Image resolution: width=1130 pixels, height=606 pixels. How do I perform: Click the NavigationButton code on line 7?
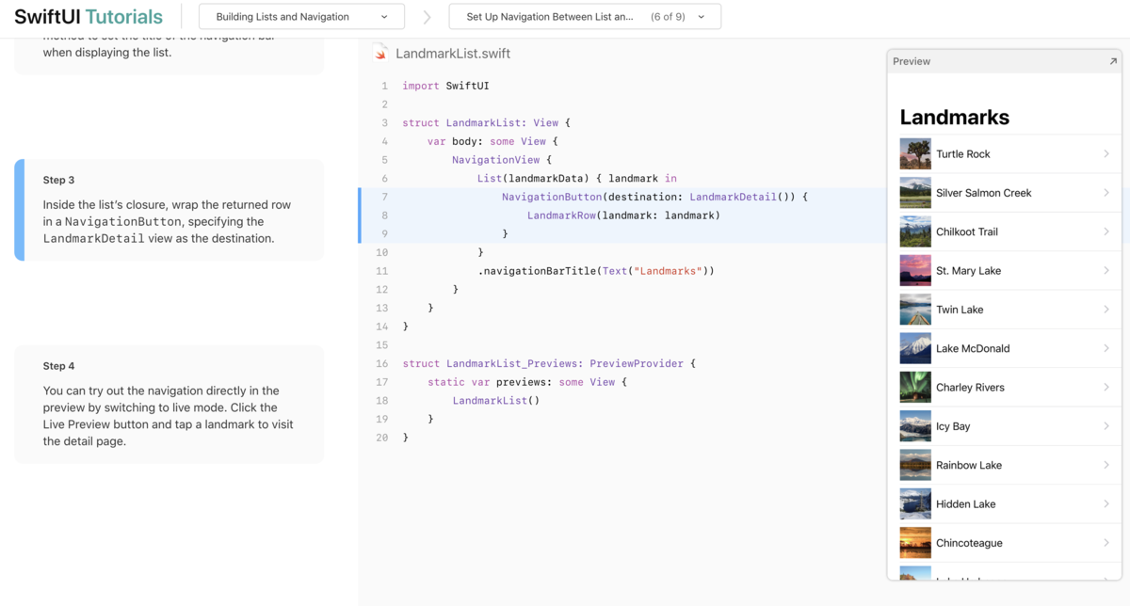tap(654, 197)
